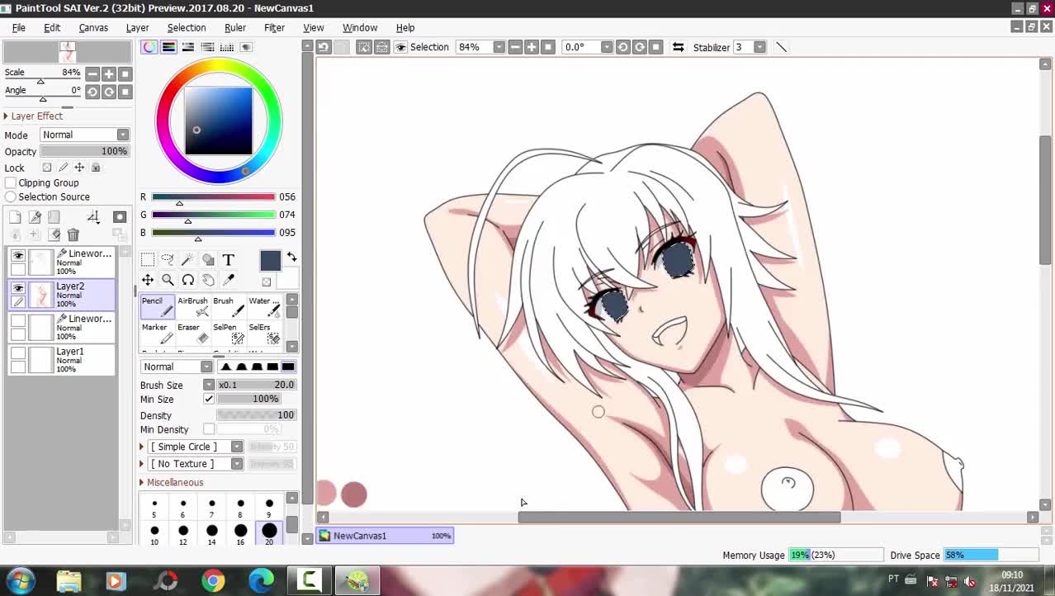The image size is (1055, 596).
Task: Select the Selection Source radio button
Action: tap(11, 196)
